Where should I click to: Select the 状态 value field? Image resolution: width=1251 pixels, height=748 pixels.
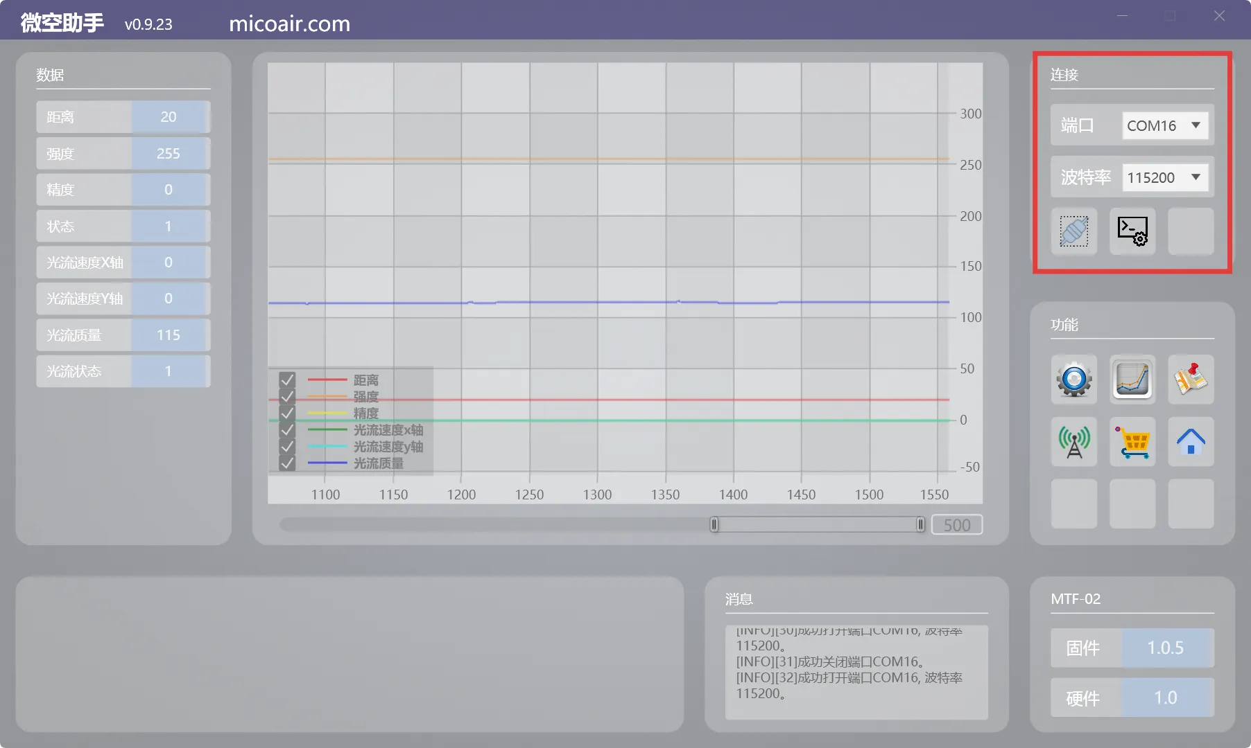point(169,226)
